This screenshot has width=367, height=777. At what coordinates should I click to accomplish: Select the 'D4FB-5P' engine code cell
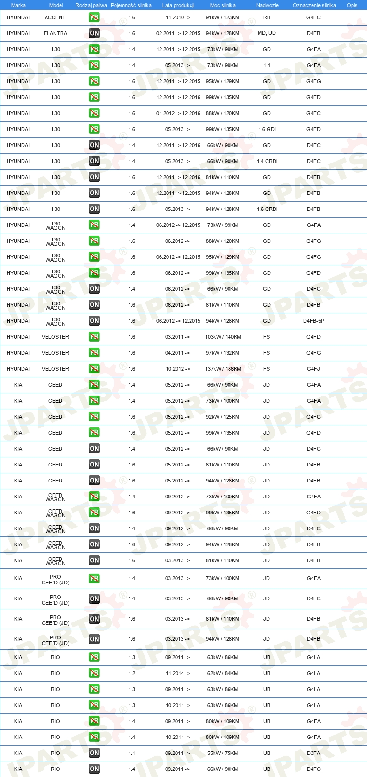(313, 321)
